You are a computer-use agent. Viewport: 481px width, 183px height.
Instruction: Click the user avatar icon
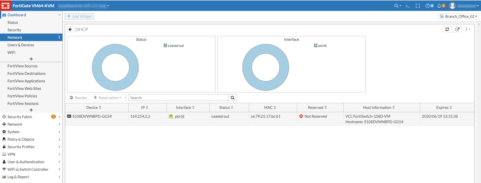[452, 6]
